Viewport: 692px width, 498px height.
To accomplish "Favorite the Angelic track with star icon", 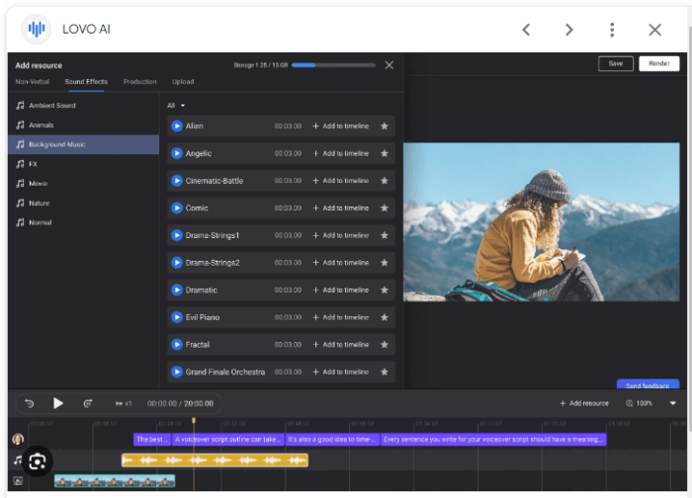I will pos(384,153).
